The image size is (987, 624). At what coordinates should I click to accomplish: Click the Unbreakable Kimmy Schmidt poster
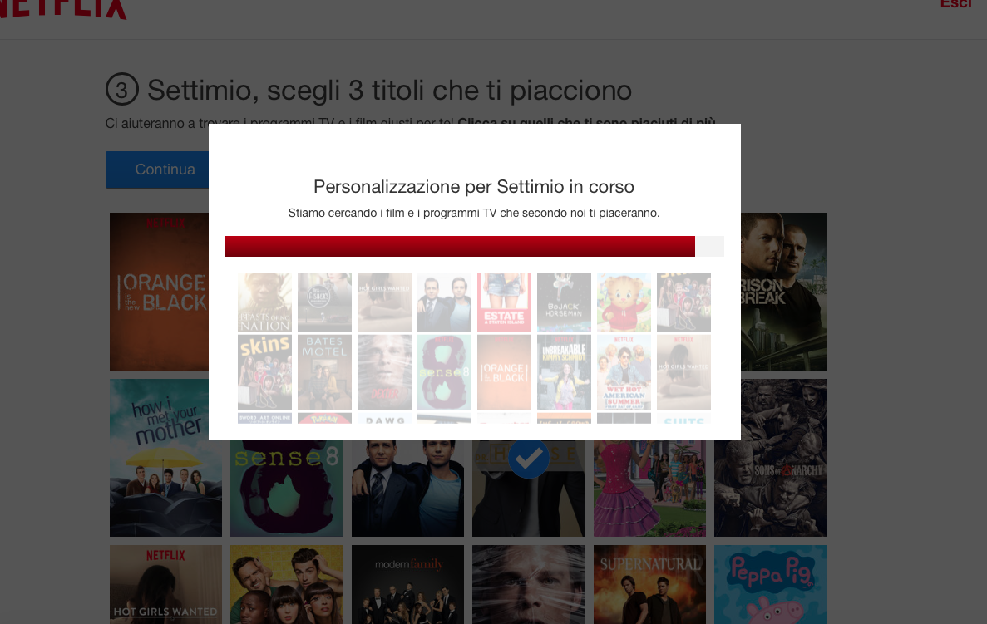click(x=564, y=372)
